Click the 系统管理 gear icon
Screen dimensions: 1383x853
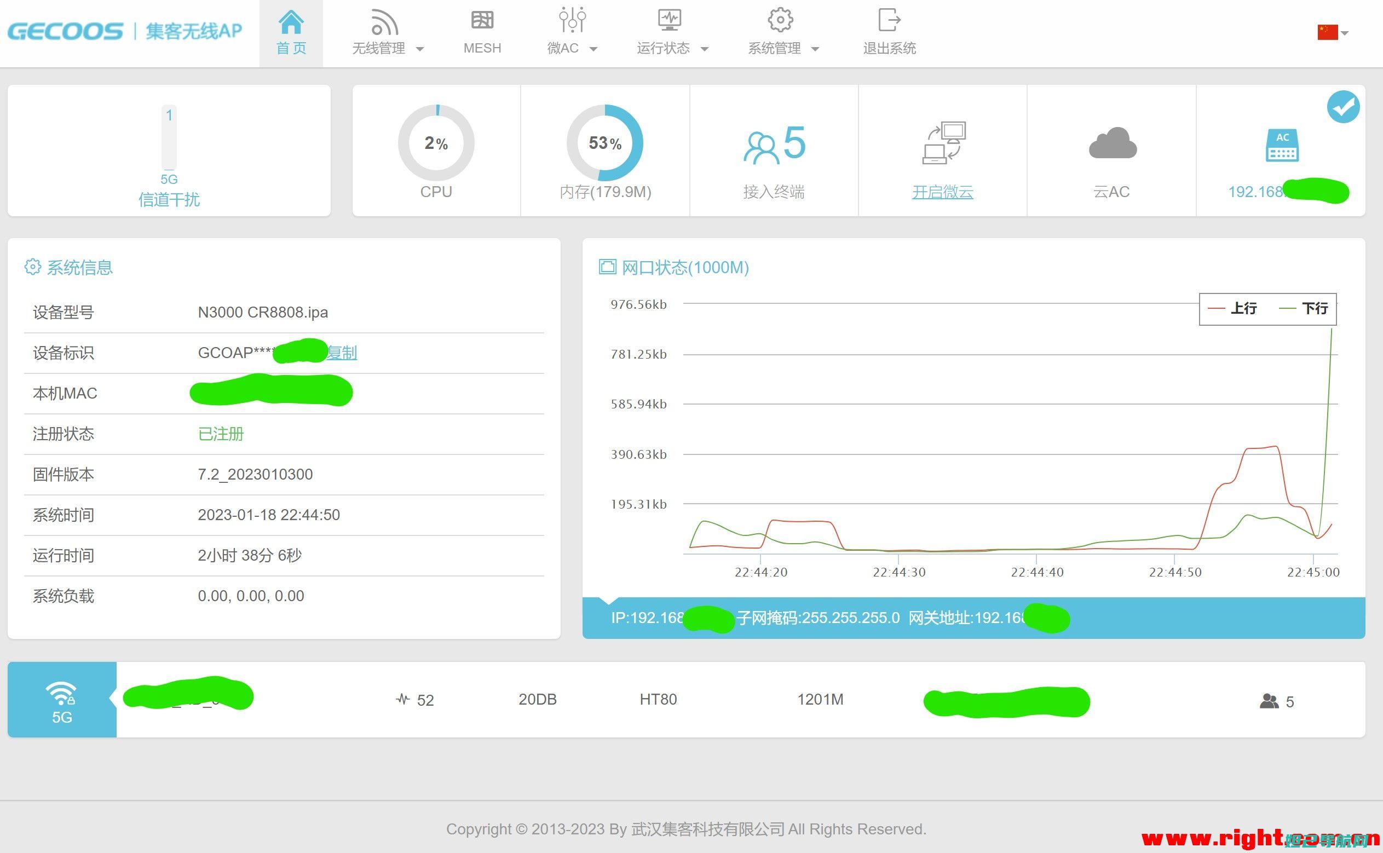[x=780, y=20]
